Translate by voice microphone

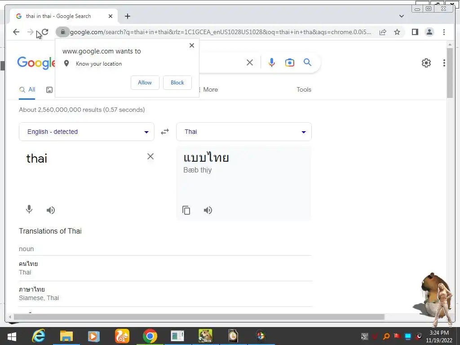[29, 209]
